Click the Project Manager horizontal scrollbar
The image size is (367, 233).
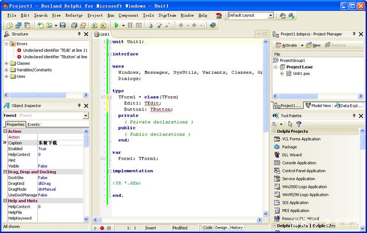tap(318, 96)
